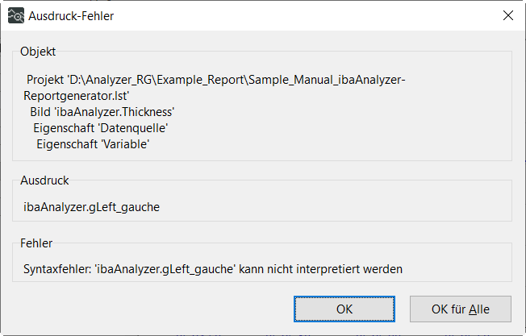Screen dimensions: 526x336
Task: Click the "Ausdruck" group label
Action: click(x=44, y=180)
